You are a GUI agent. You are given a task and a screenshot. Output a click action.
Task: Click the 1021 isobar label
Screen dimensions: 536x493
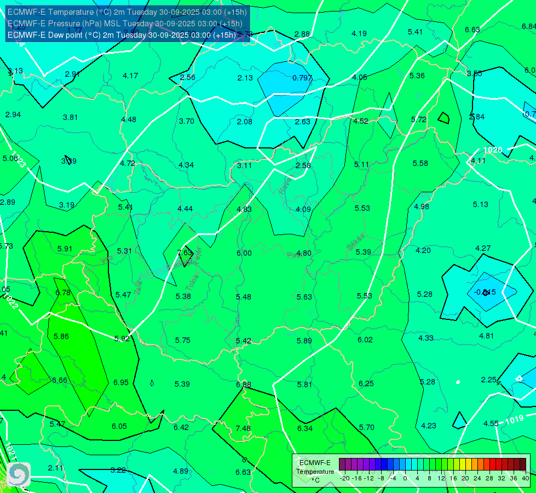point(10,451)
